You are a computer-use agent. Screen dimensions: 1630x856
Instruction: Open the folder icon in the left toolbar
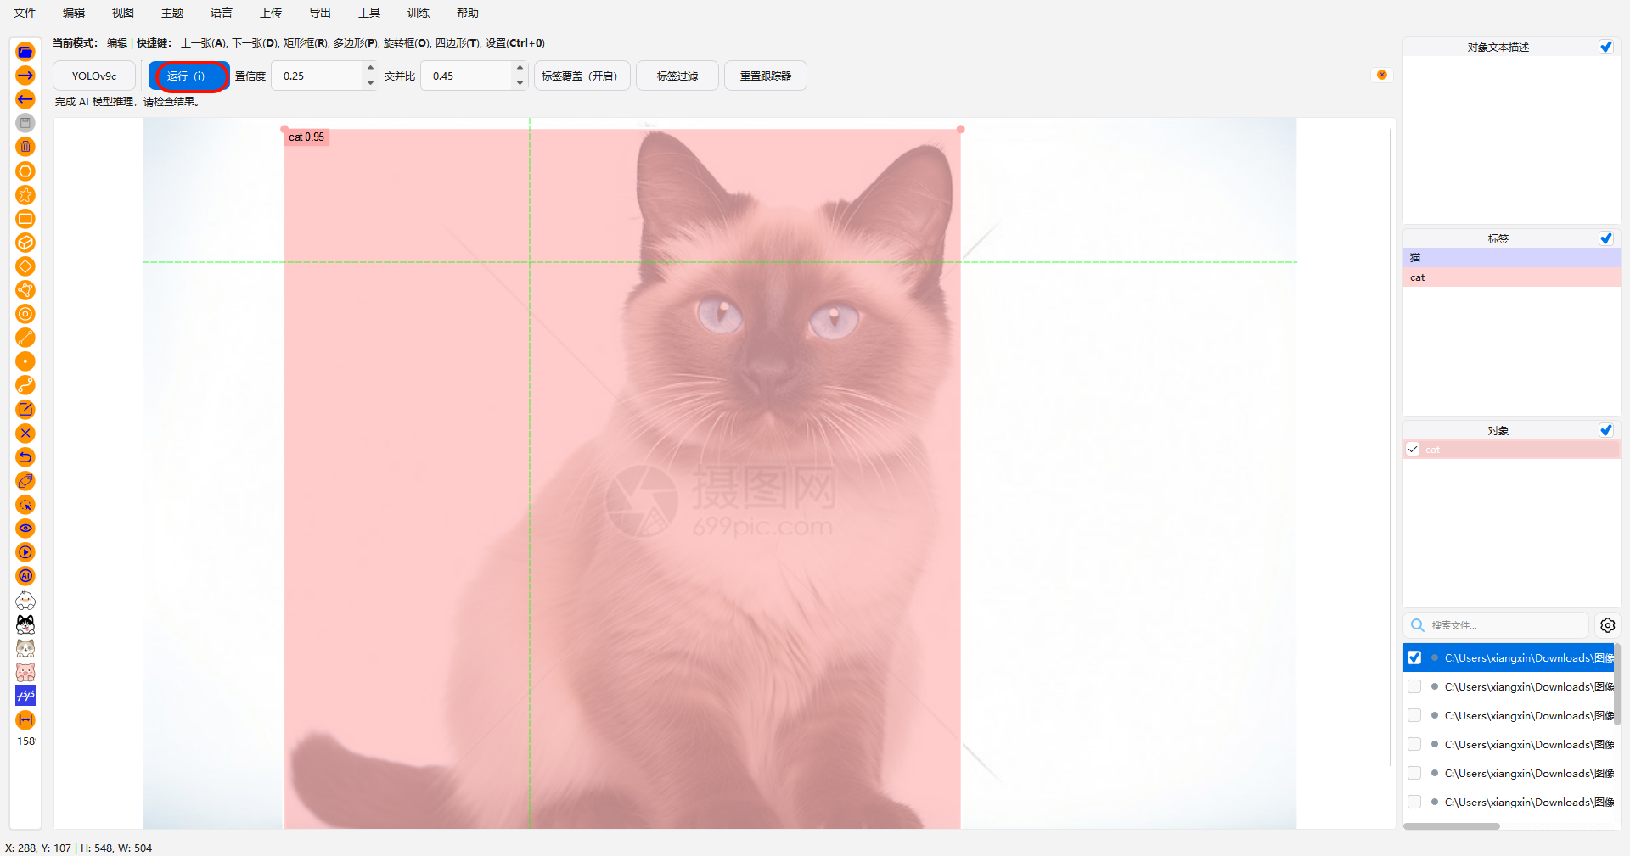pyautogui.click(x=25, y=52)
